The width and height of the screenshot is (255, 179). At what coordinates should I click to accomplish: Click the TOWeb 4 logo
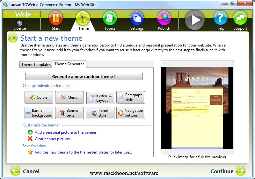[21, 14]
